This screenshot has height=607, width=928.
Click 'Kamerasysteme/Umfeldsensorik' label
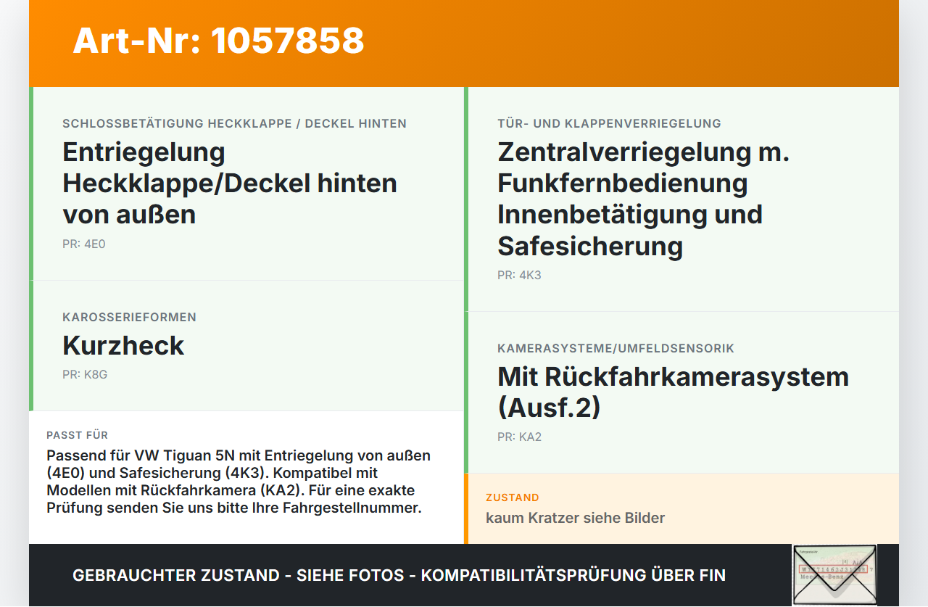(616, 348)
